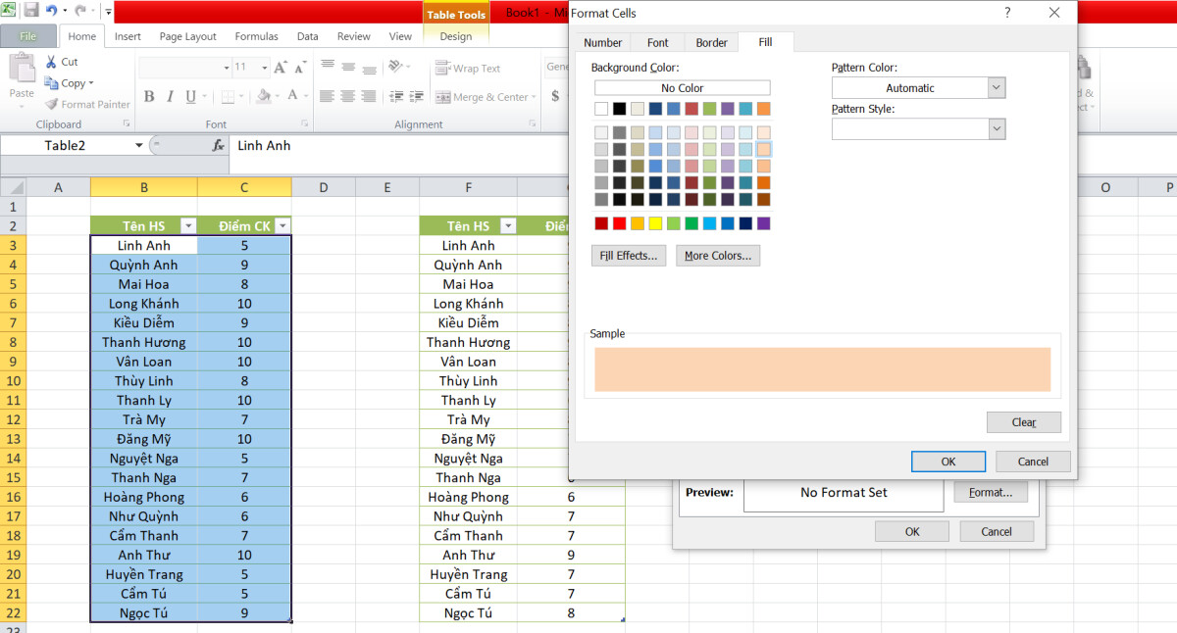Screen dimensions: 1177x633
Task: Toggle bold formatting
Action: point(149,98)
